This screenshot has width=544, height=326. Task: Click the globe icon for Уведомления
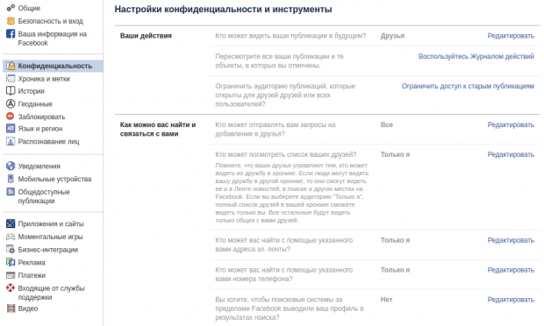11,166
